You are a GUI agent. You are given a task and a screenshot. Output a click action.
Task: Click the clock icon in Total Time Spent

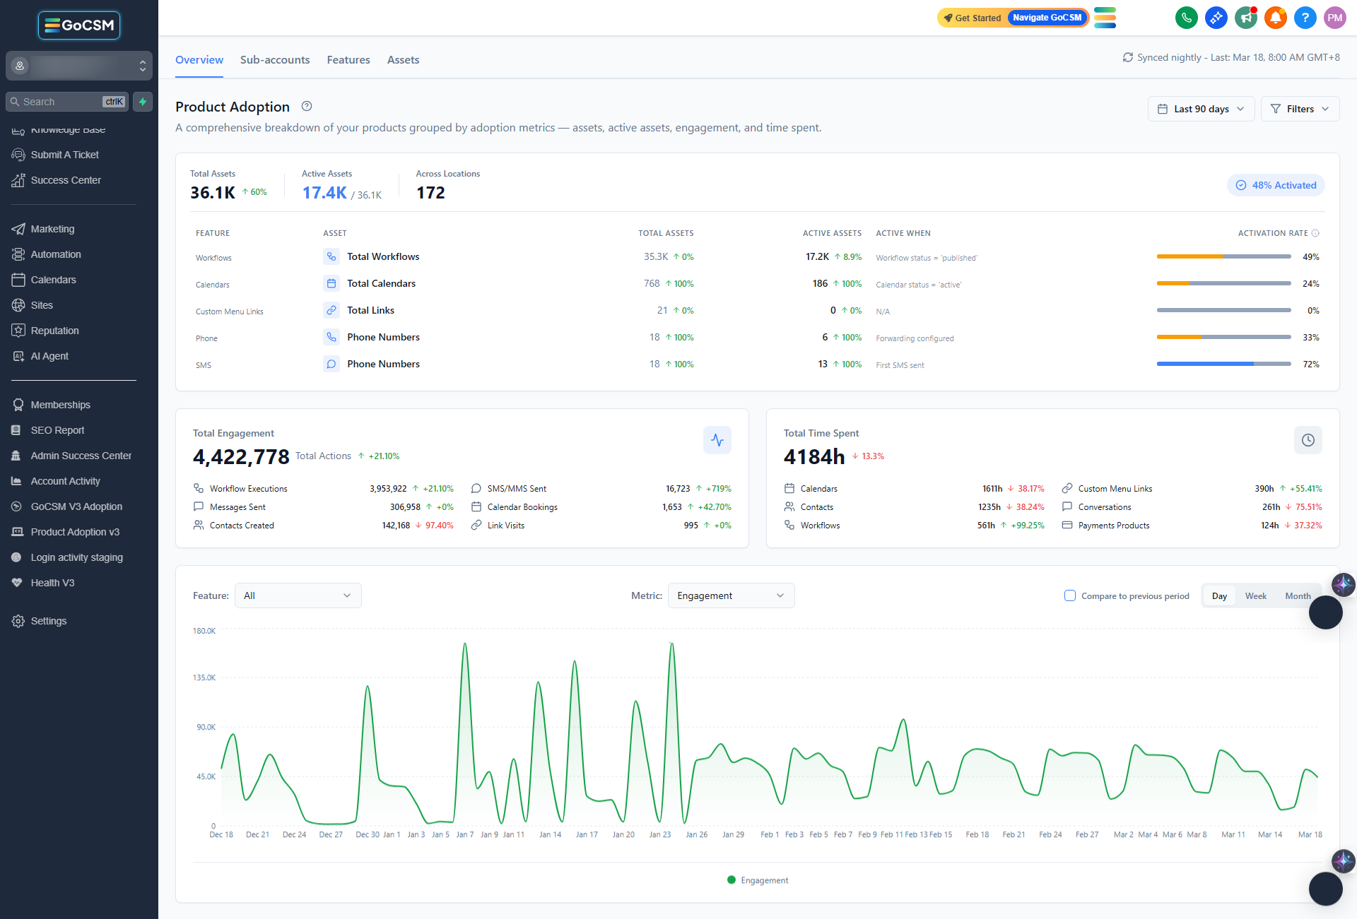1308,440
